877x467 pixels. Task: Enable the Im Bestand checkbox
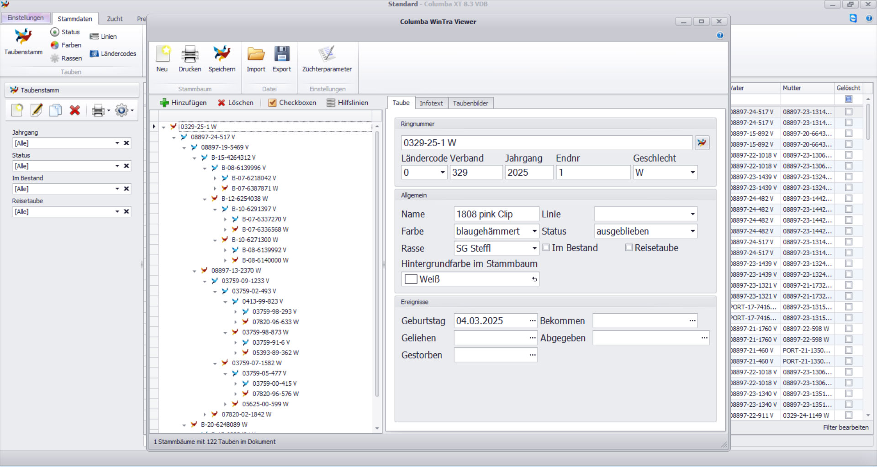point(546,247)
